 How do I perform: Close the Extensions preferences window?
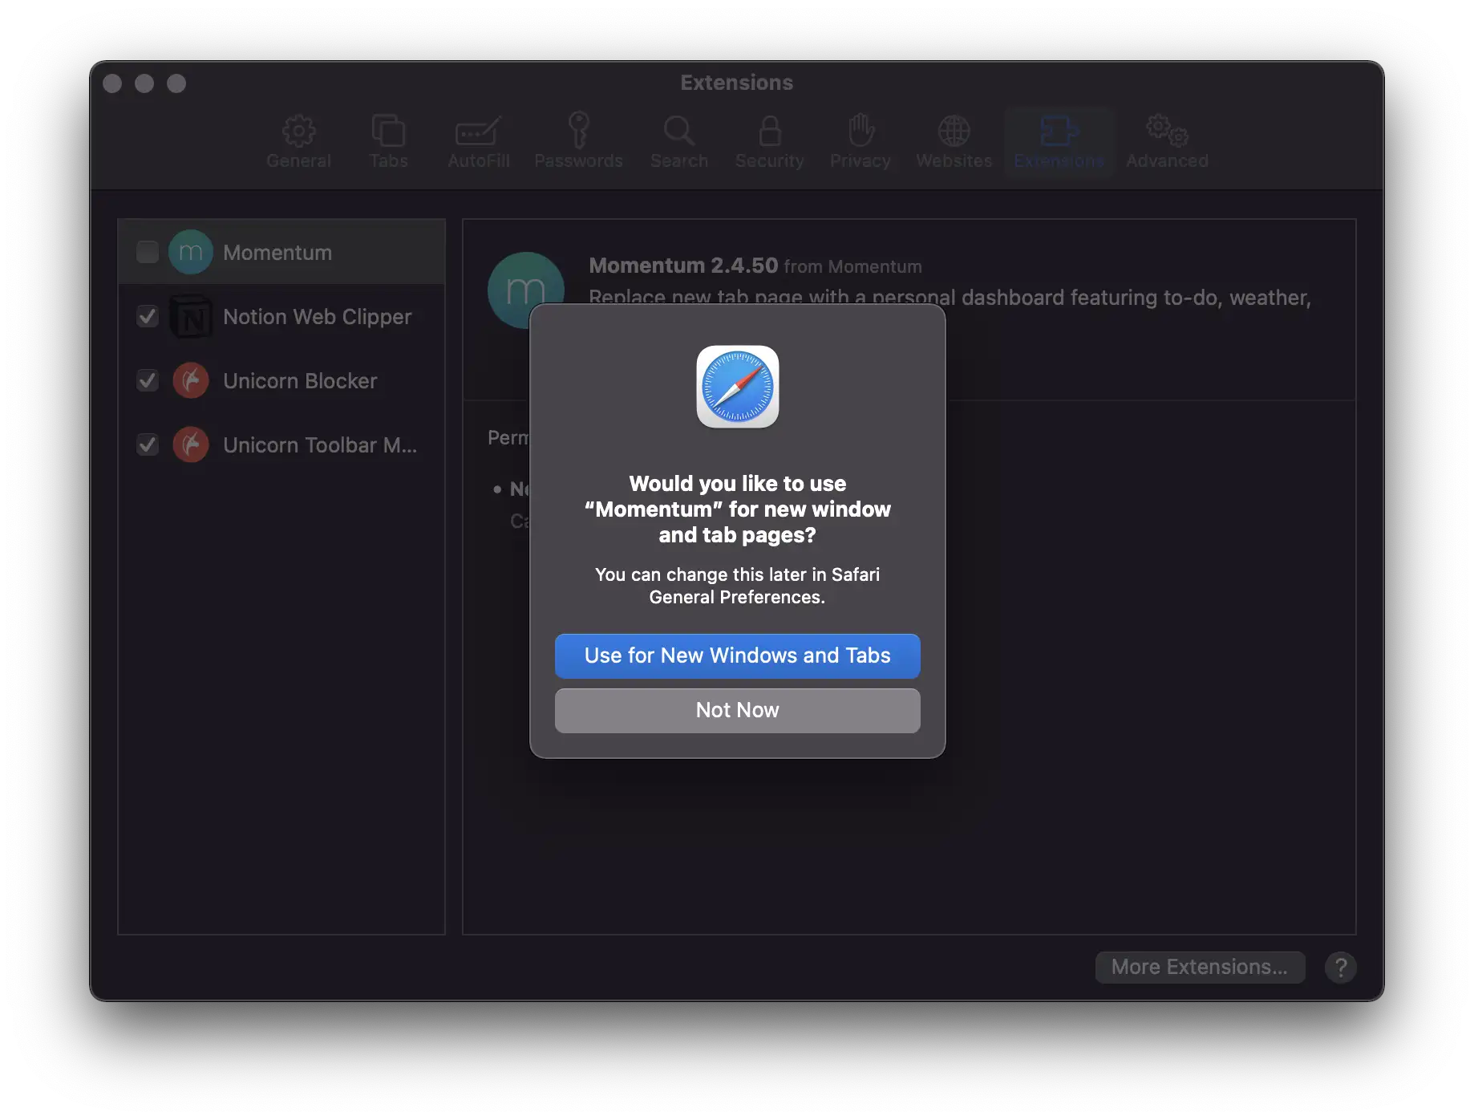click(x=112, y=83)
